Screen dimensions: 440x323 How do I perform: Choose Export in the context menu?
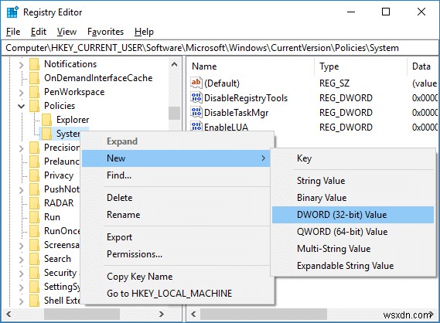coord(176,237)
